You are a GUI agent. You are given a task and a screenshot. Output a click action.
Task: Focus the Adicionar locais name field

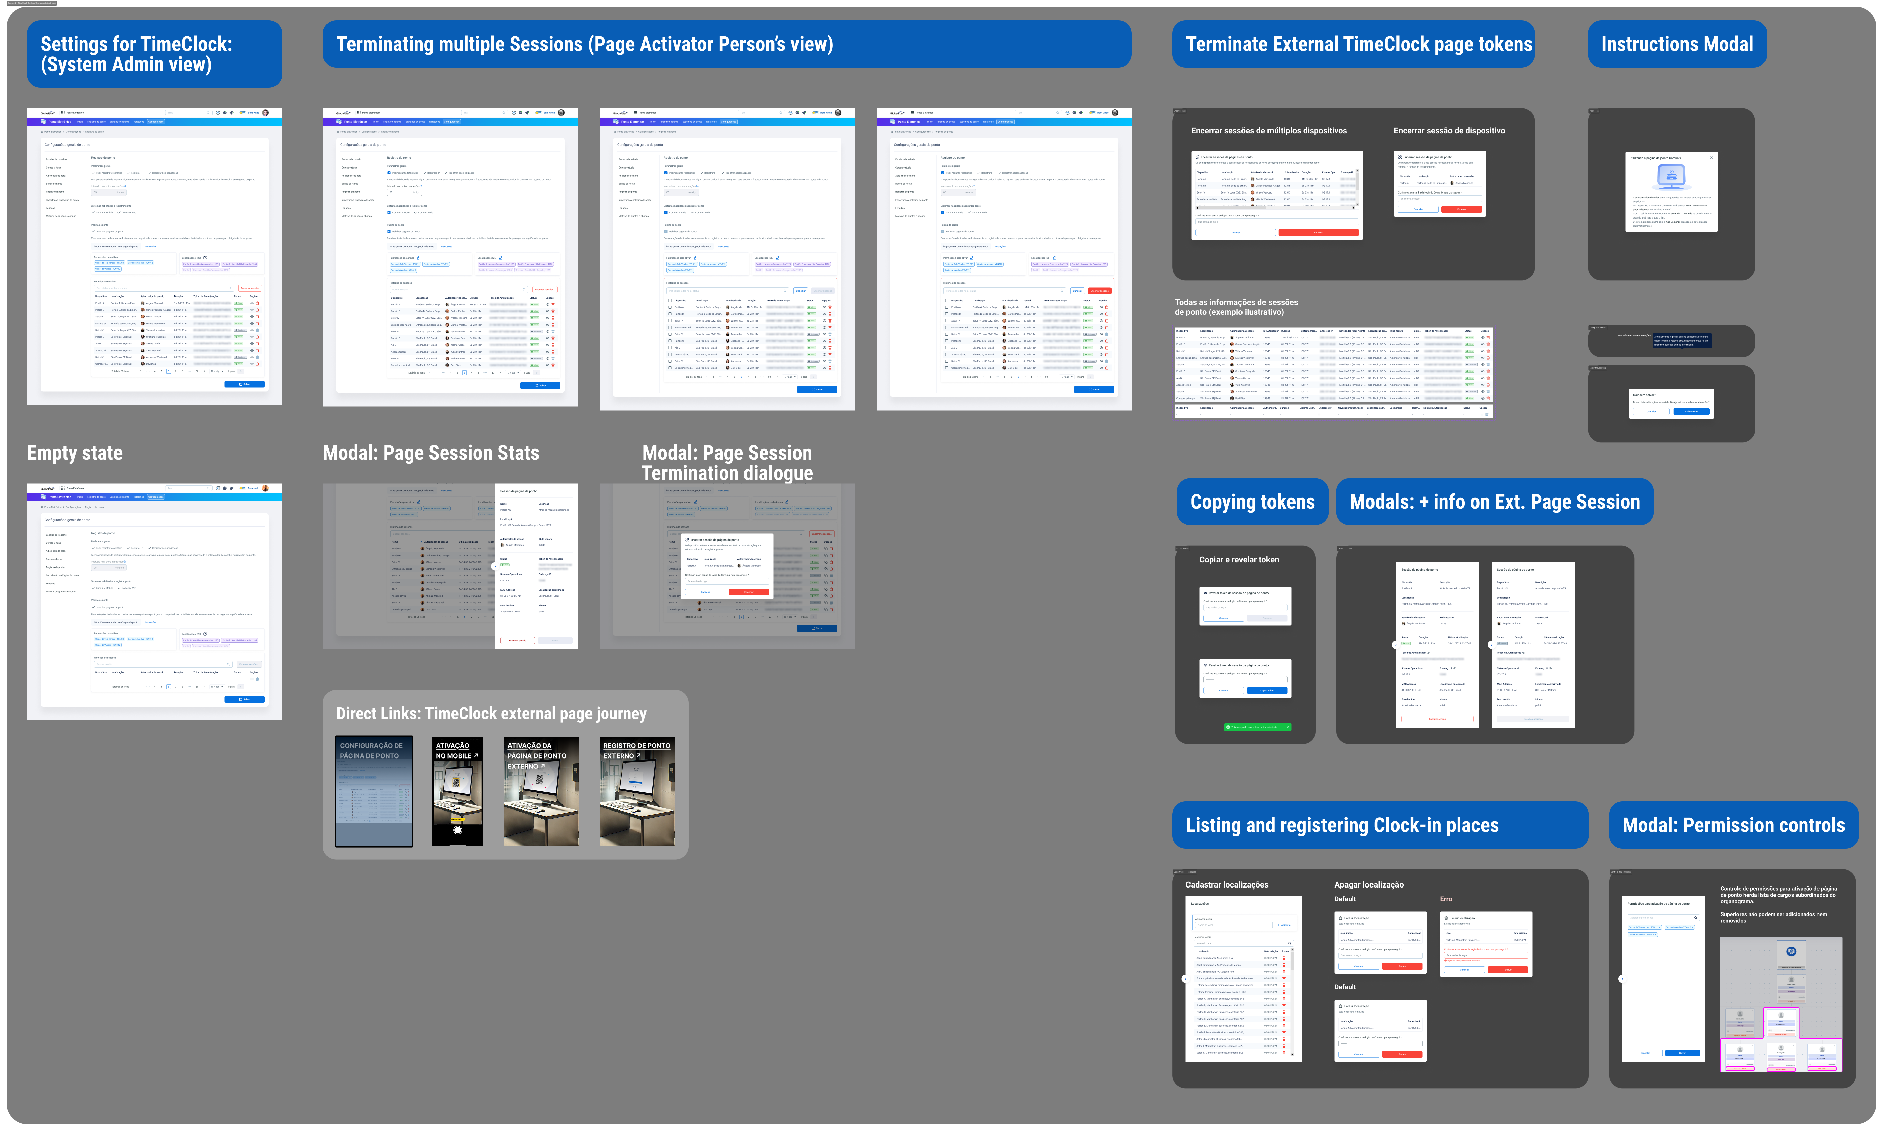(x=1234, y=925)
